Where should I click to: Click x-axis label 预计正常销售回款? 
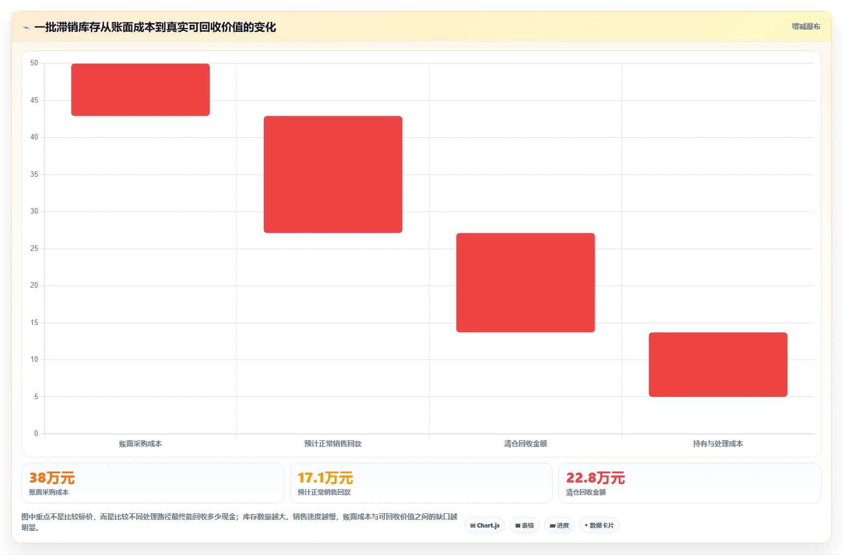coord(333,444)
